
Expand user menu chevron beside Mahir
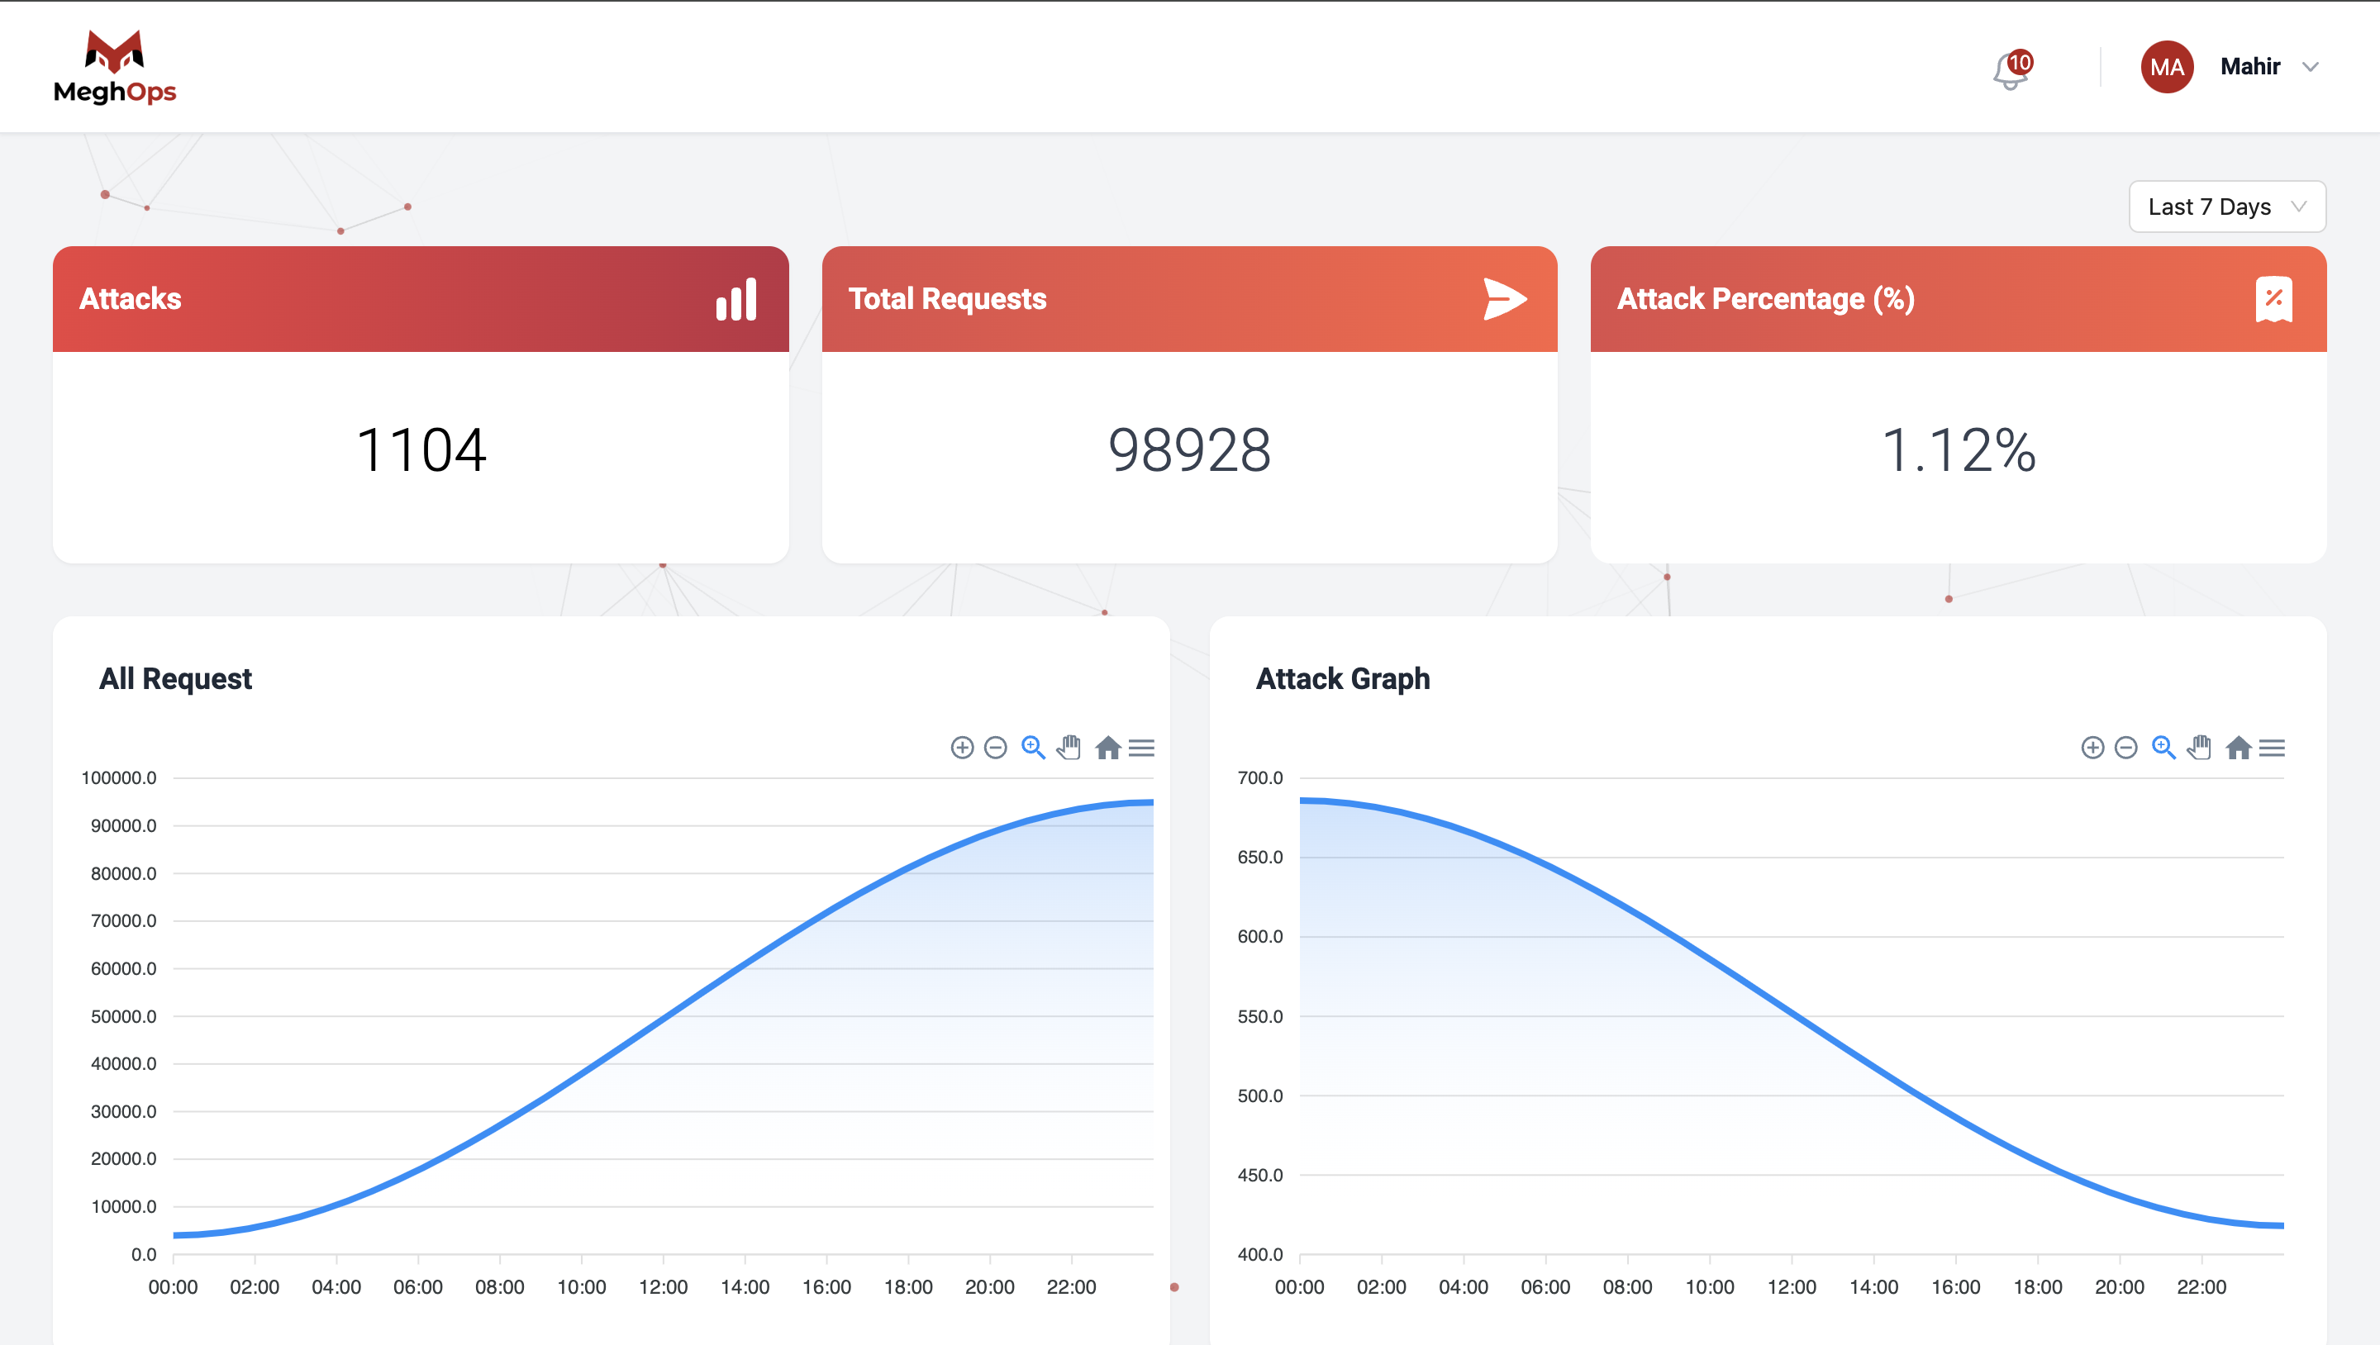pyautogui.click(x=2311, y=67)
